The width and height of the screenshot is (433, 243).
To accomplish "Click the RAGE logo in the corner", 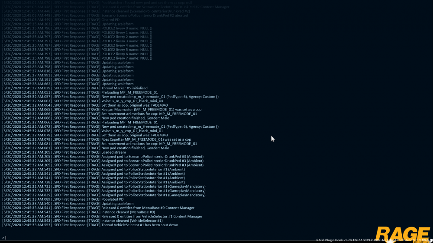I will pyautogui.click(x=403, y=234).
